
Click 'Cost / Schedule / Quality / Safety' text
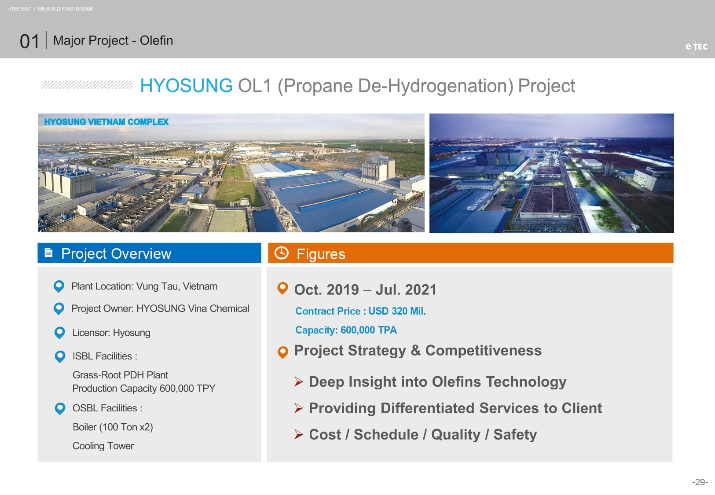point(423,435)
